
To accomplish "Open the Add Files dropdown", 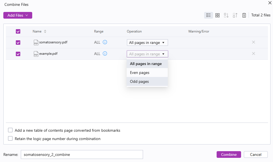I will click(x=17, y=15).
